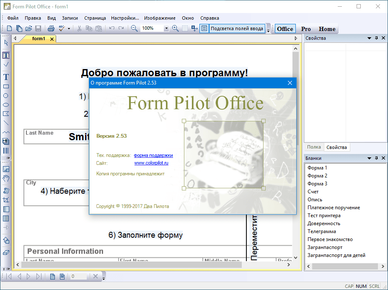This screenshot has width=388, height=290.
Task: Open the Изображение menu
Action: pos(160,18)
